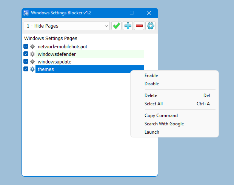Click the green checkmark apply button

116,26
